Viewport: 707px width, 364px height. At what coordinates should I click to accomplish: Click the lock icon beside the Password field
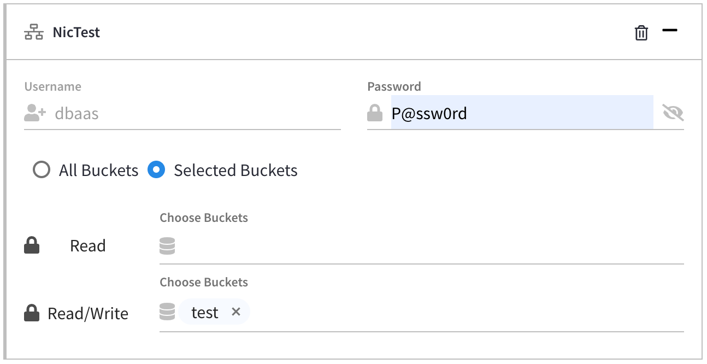pyautogui.click(x=375, y=113)
